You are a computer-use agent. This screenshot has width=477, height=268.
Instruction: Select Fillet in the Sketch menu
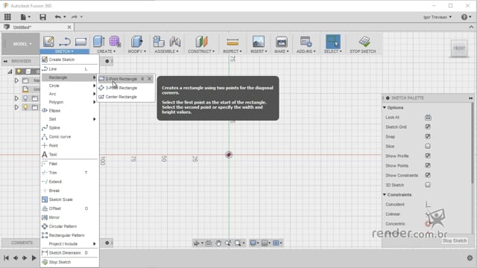[x=69, y=164]
